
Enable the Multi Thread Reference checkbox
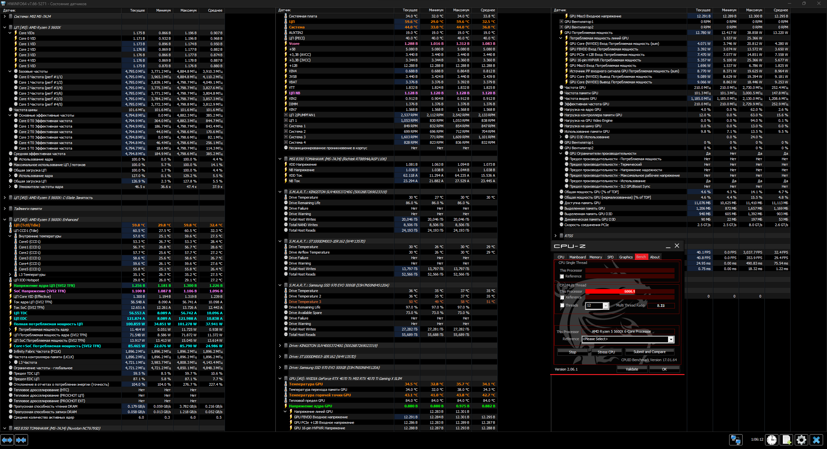click(562, 298)
